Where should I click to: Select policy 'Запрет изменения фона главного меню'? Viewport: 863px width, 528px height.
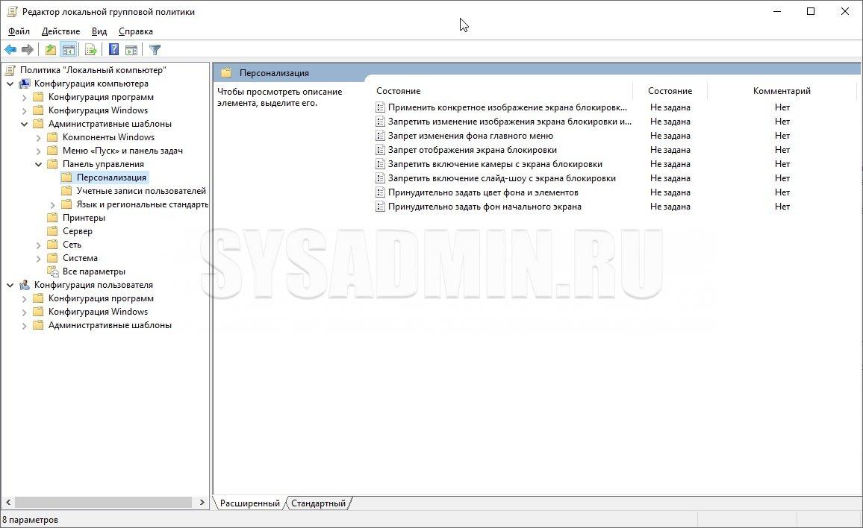coord(470,136)
